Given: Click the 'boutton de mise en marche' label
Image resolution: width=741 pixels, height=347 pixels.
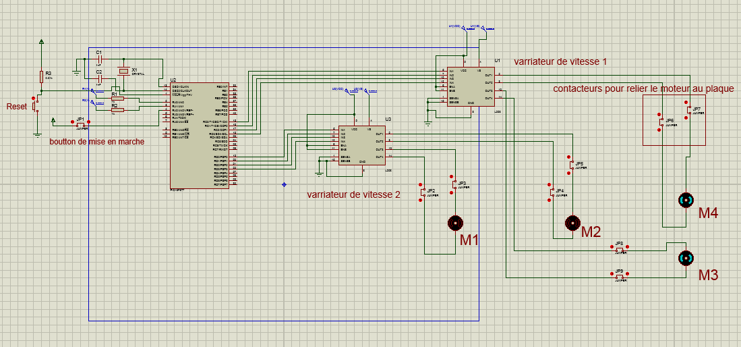Looking at the screenshot, I should 97,142.
